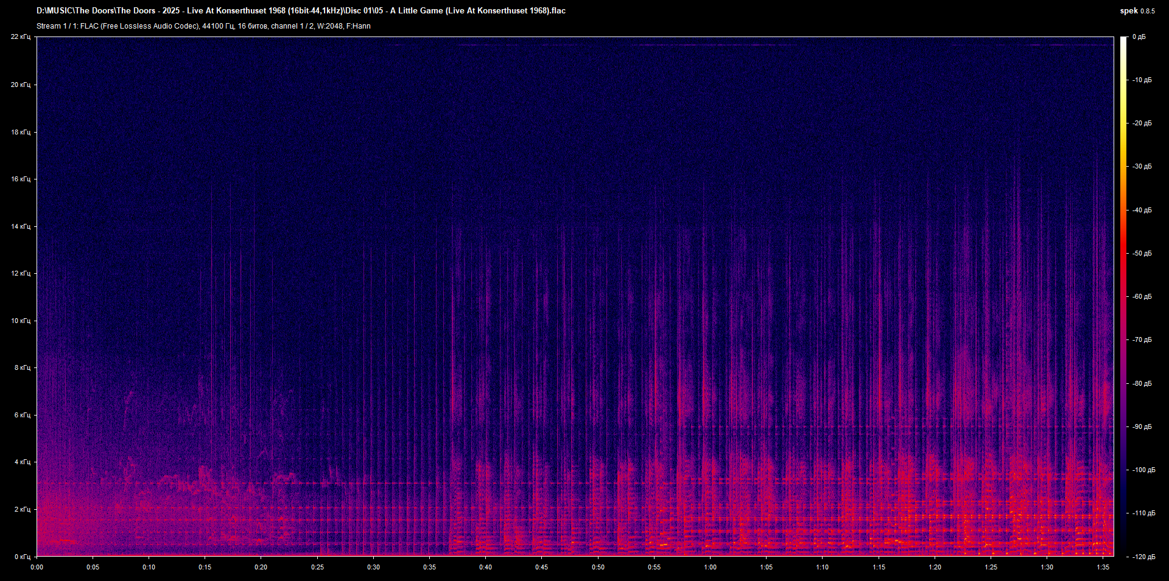Click the -30 дБ level scale label
Image resolution: width=1169 pixels, height=581 pixels.
click(1142, 166)
